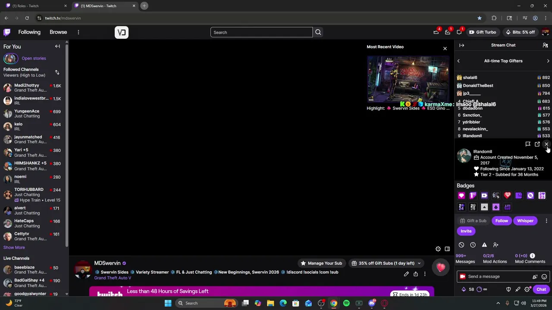Screen dimensions: 552x310
Task: Timeout the user with clock icon
Action: (473, 245)
